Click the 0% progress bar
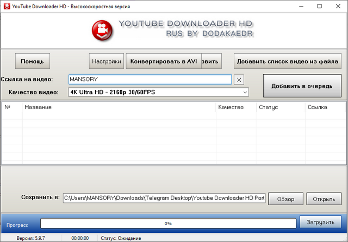This screenshot has height=242, width=348. 168,224
